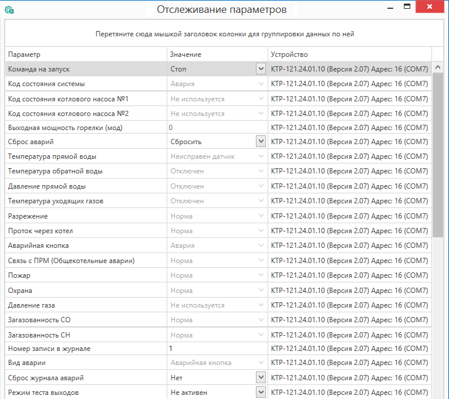Image resolution: width=449 pixels, height=399 pixels.
Task: Expand the Режим теста выходов dropdown
Action: point(261,392)
